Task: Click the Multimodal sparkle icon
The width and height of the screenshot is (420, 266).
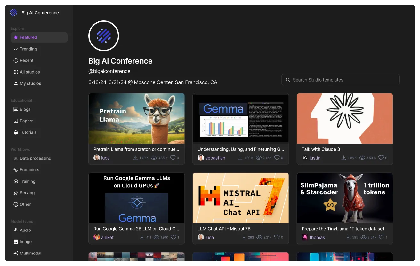Action: pos(16,253)
